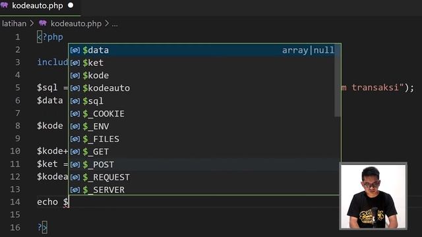Expand chevron after kodeauto.php breadcrumb

(x=107, y=24)
